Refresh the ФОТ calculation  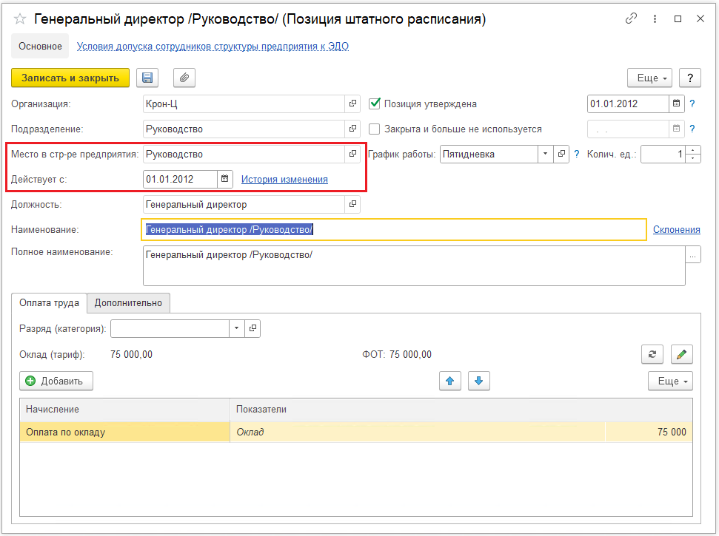click(652, 354)
